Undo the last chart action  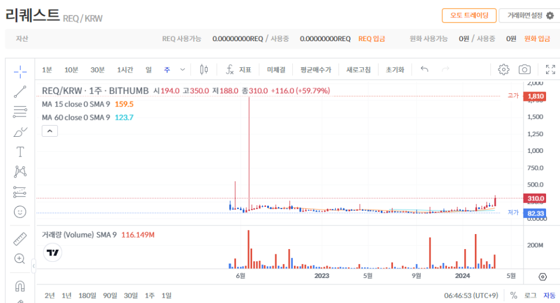(424, 70)
